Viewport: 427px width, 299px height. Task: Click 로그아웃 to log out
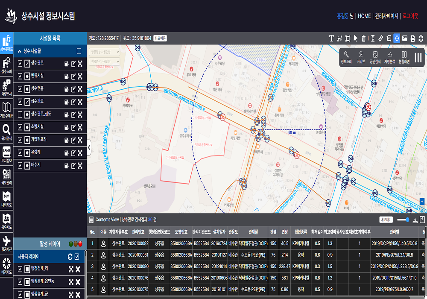click(410, 16)
